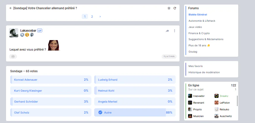This screenshot has height=123, width=255.
Task: Open three-dot menu on Lukascobar's post
Action: click(175, 31)
